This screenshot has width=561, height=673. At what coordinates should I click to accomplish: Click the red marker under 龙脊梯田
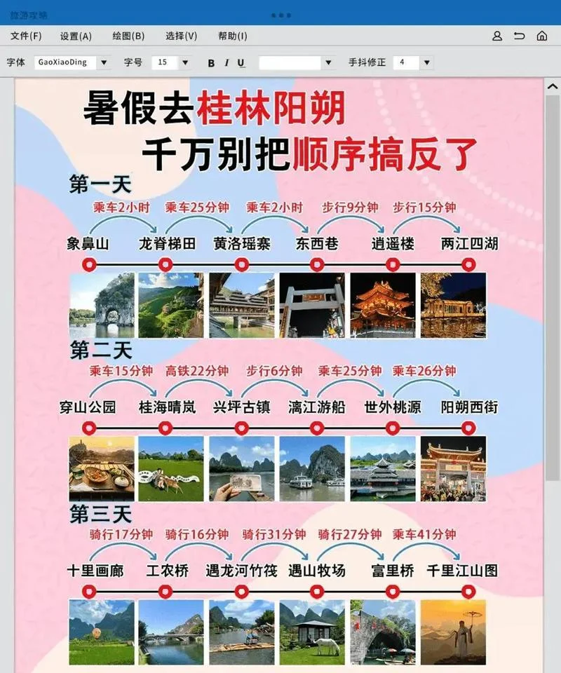pyautogui.click(x=165, y=264)
